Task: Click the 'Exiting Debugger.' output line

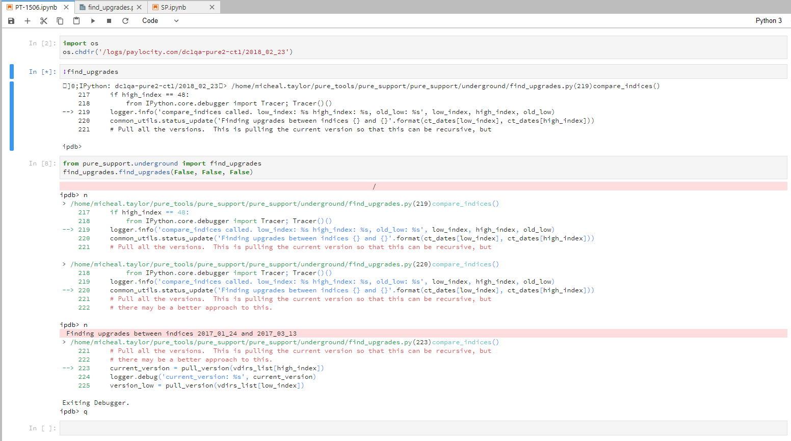Action: click(x=96, y=403)
